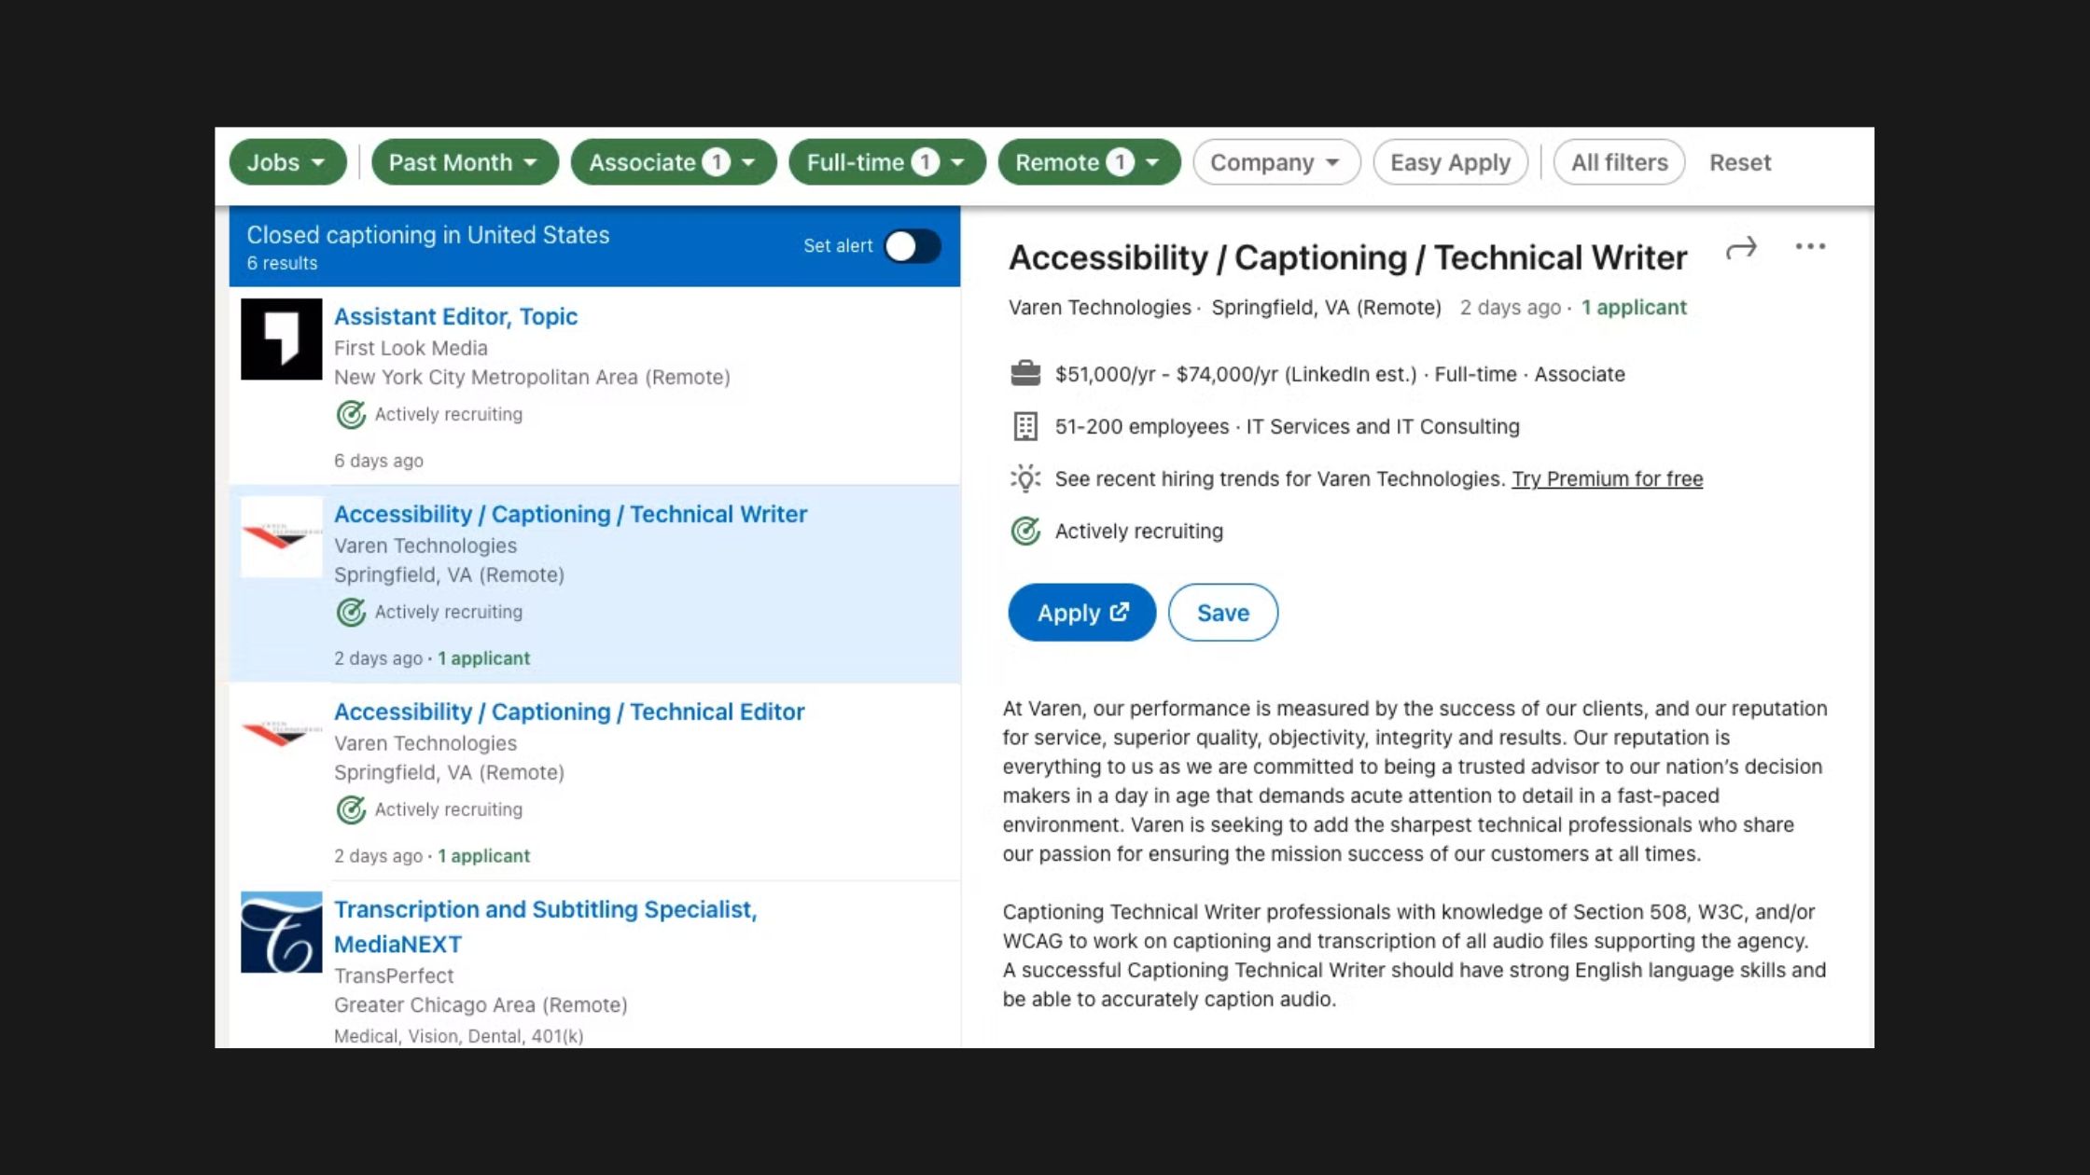Click the TransPerfect company logo
This screenshot has width=2090, height=1175.
tap(282, 933)
